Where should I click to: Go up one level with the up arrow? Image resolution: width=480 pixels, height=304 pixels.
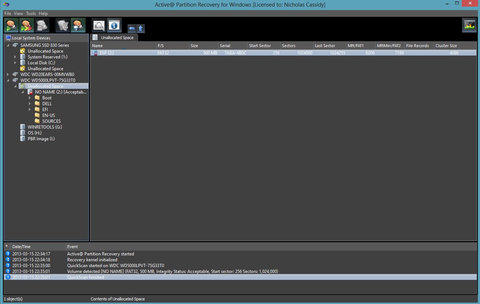point(141,28)
